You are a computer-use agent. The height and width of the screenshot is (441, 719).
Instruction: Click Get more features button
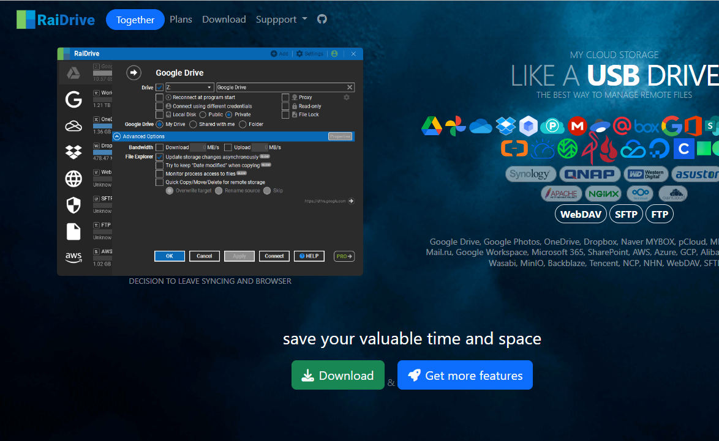pyautogui.click(x=465, y=375)
